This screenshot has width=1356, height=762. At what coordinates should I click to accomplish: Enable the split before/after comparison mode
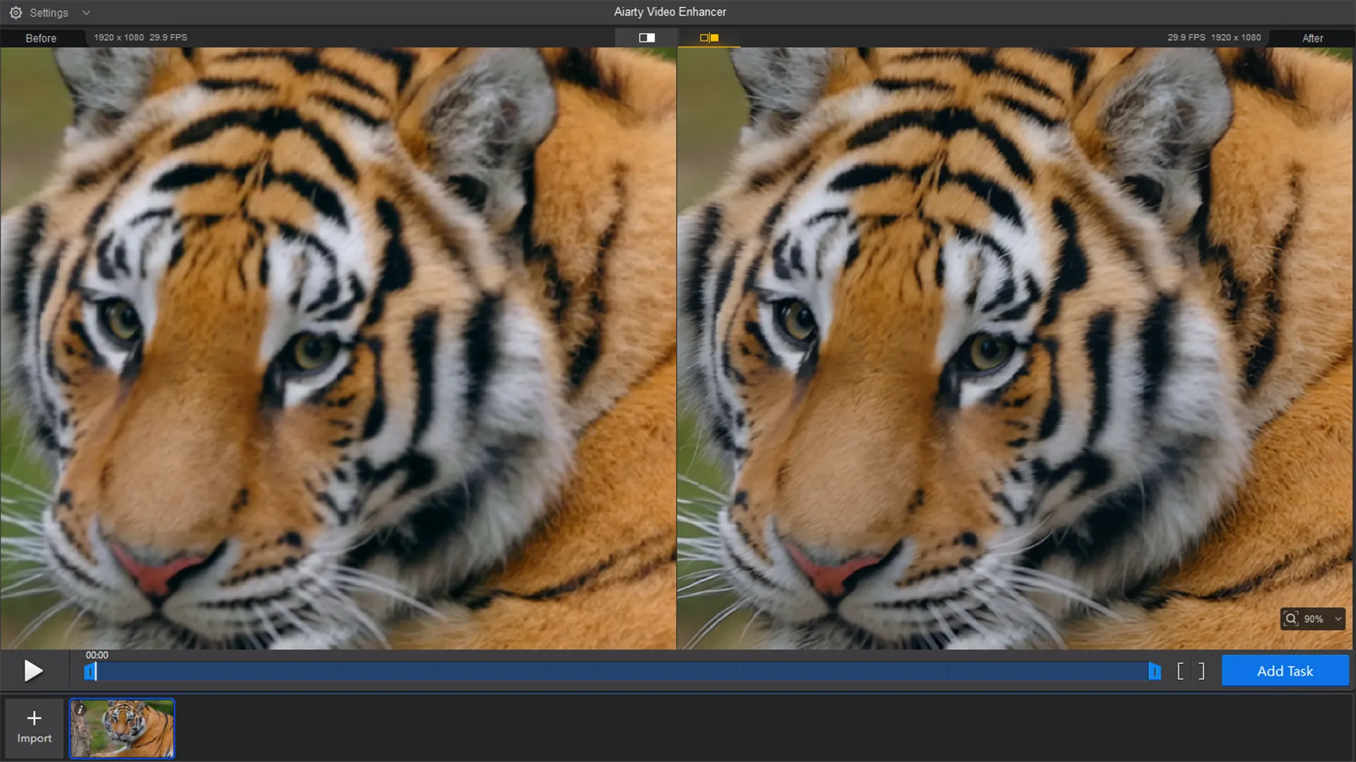pos(647,37)
